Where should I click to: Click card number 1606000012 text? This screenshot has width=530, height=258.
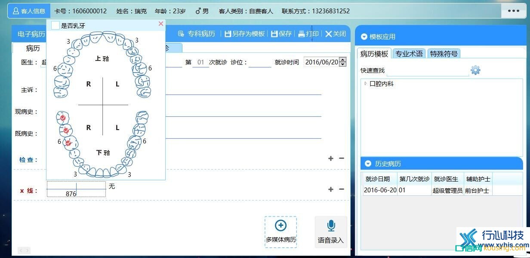coord(89,11)
